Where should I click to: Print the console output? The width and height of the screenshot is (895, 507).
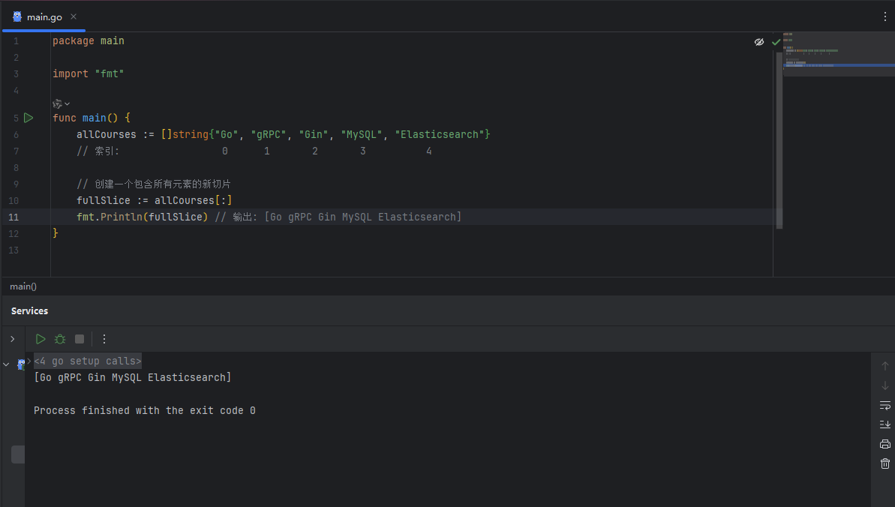click(885, 444)
